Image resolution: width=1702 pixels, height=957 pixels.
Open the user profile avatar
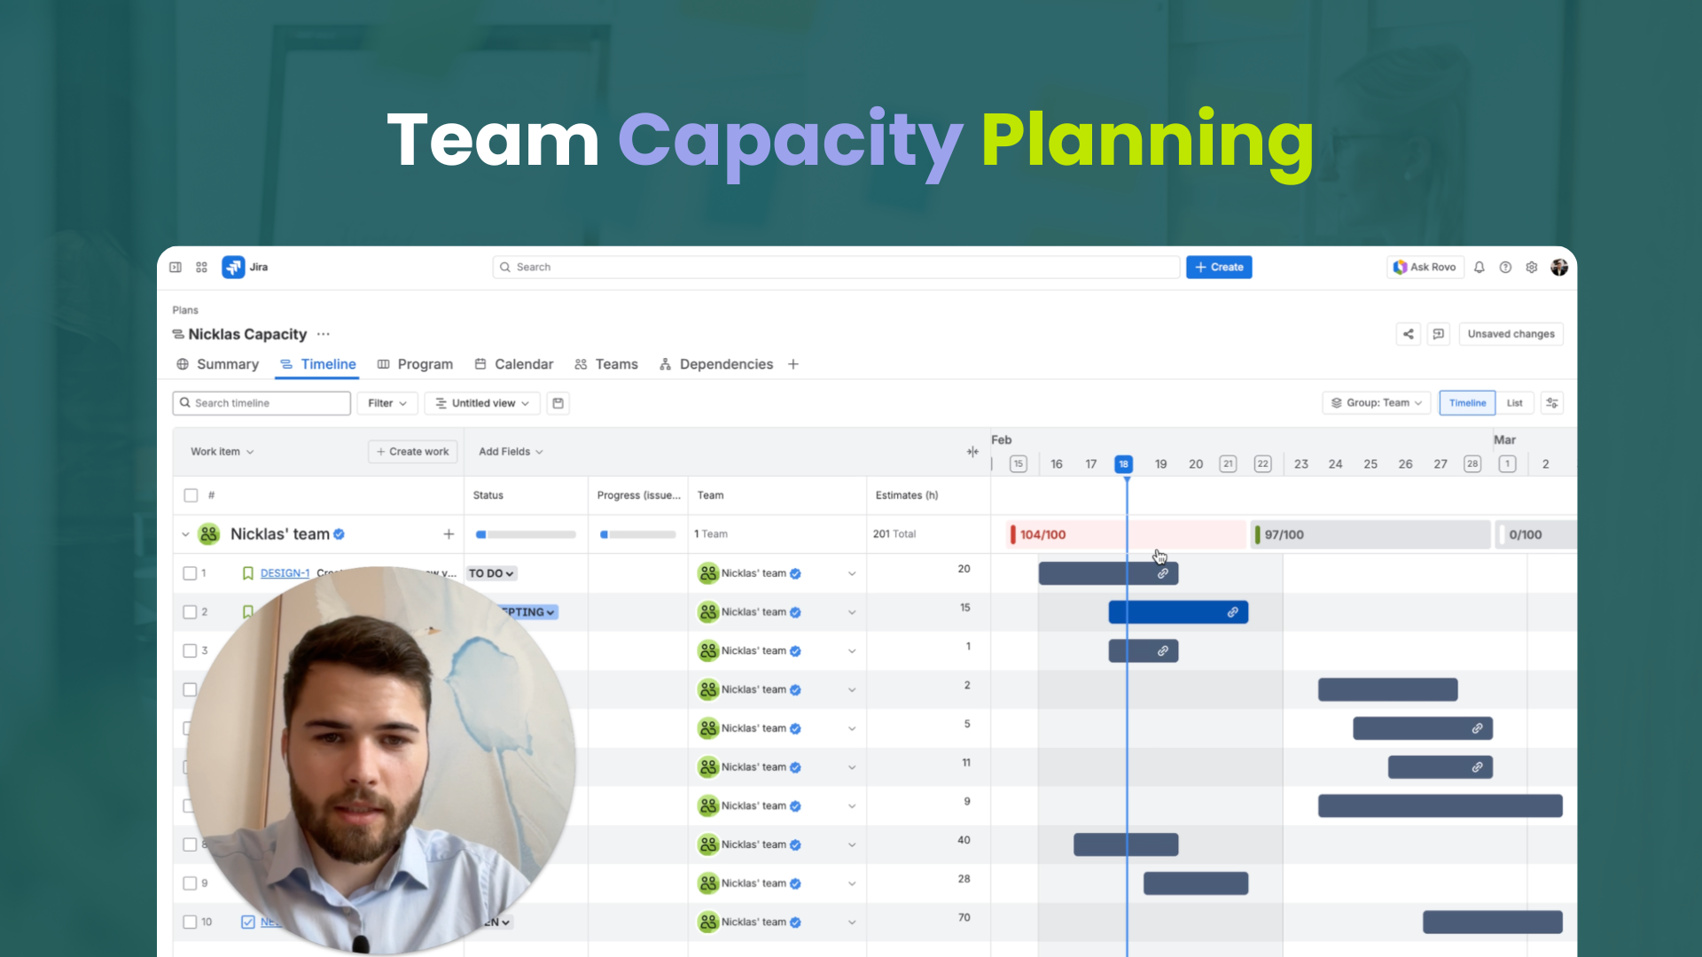[1559, 267]
